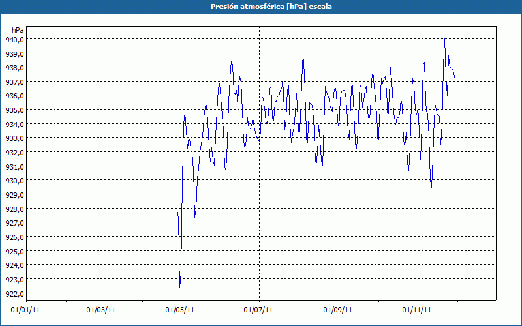
Task: Select the 939,0 y-axis value
Action: tap(14, 53)
